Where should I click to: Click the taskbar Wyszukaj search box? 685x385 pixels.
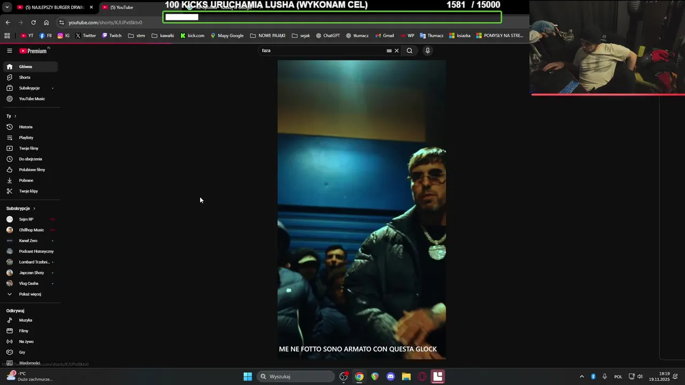296,376
